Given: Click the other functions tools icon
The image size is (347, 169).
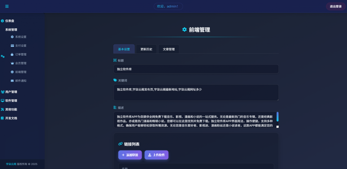Looking at the screenshot, I should tap(2, 109).
